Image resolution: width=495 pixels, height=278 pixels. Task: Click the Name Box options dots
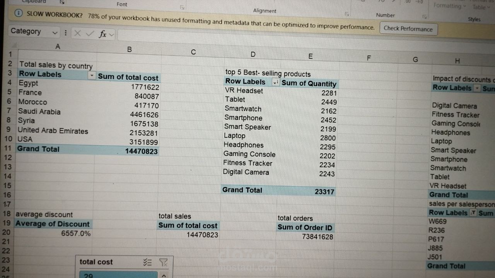pyautogui.click(x=66, y=33)
